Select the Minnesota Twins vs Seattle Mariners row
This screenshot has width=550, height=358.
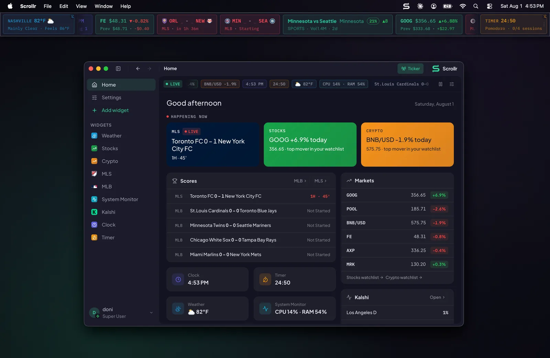pos(251,226)
